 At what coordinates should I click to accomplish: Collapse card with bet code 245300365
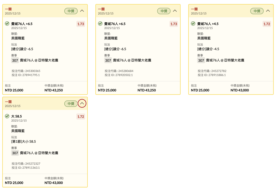[82, 11]
